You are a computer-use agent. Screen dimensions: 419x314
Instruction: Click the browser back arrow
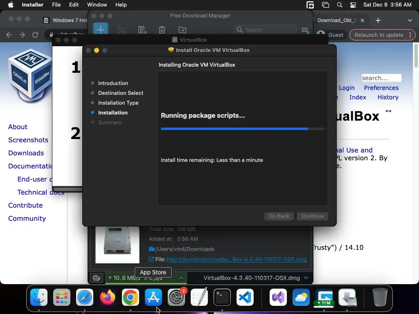coord(9,35)
